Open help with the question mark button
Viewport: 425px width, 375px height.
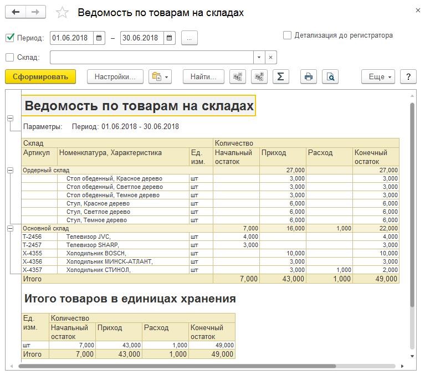pos(408,77)
